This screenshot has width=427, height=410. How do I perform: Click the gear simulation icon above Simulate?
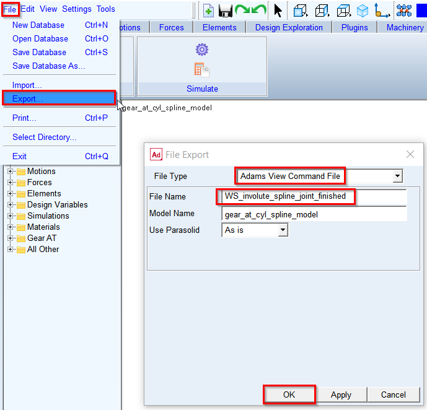(x=202, y=50)
